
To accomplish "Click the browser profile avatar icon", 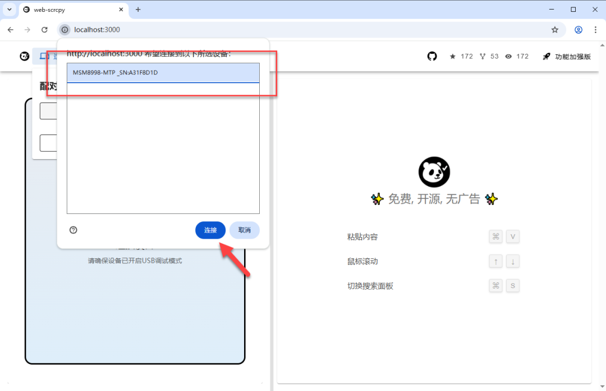I will pos(578,30).
